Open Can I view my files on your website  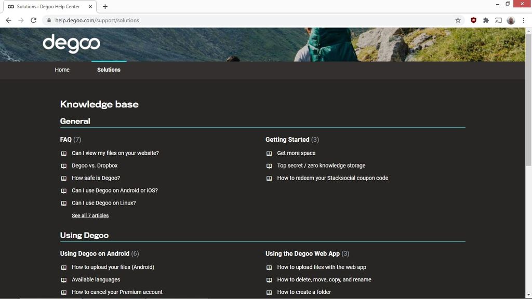pos(115,153)
